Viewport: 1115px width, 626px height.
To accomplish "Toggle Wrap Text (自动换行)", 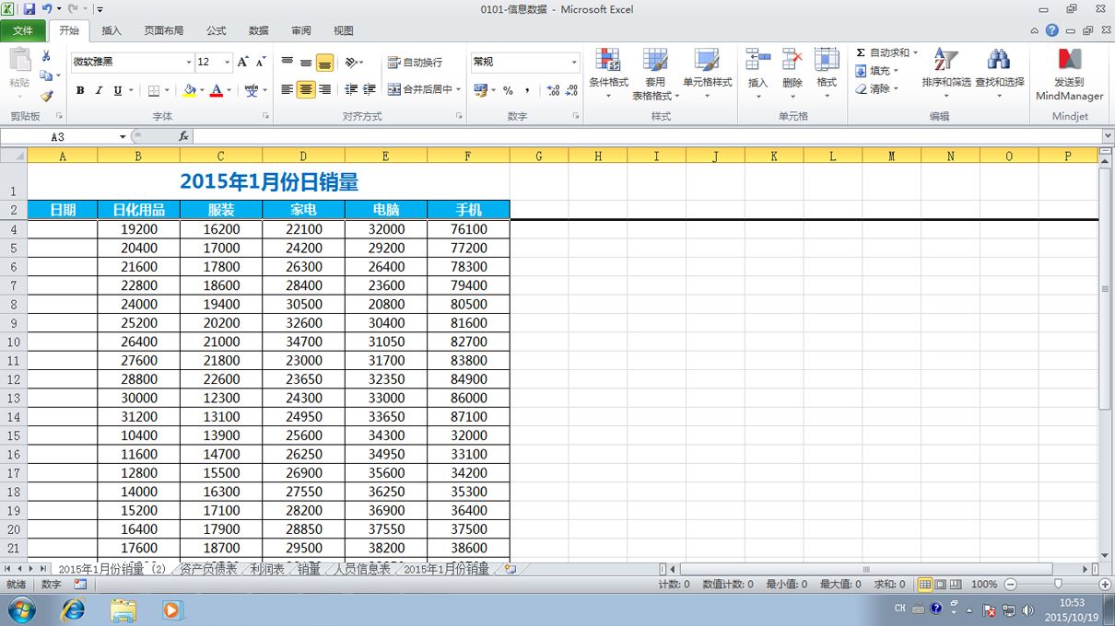I will coord(416,62).
